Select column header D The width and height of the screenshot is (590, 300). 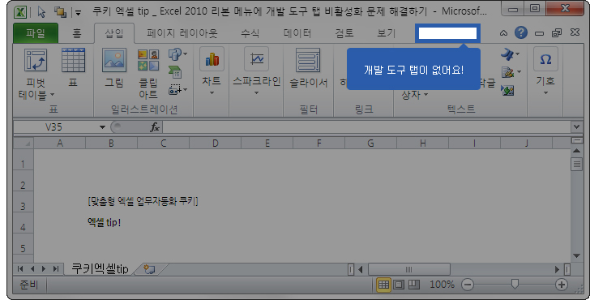tap(216, 144)
